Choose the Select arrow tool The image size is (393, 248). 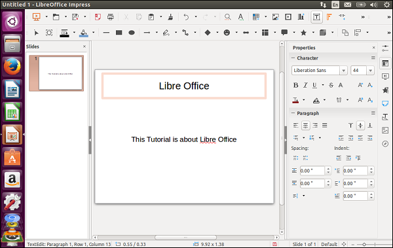click(x=36, y=33)
